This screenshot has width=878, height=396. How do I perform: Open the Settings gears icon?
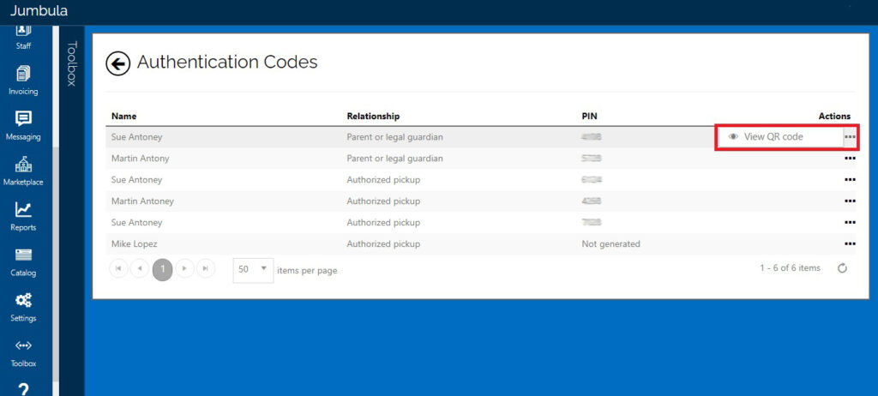click(23, 308)
